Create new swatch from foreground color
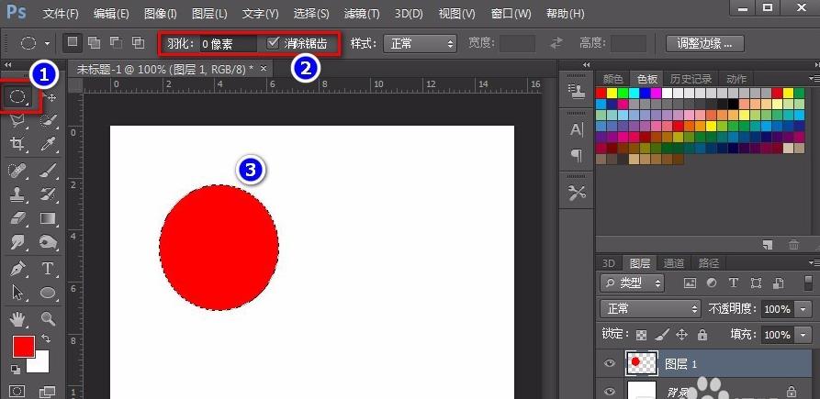The height and width of the screenshot is (399, 820). pyautogui.click(x=768, y=244)
